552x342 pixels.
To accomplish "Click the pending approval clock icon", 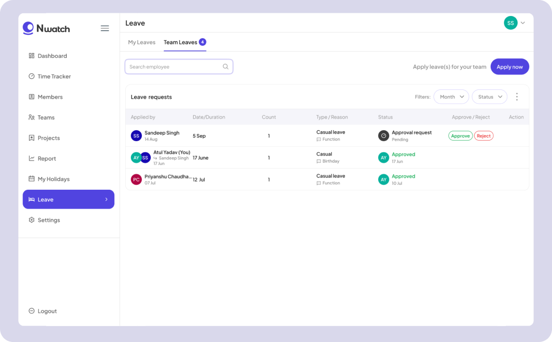I will (x=384, y=136).
